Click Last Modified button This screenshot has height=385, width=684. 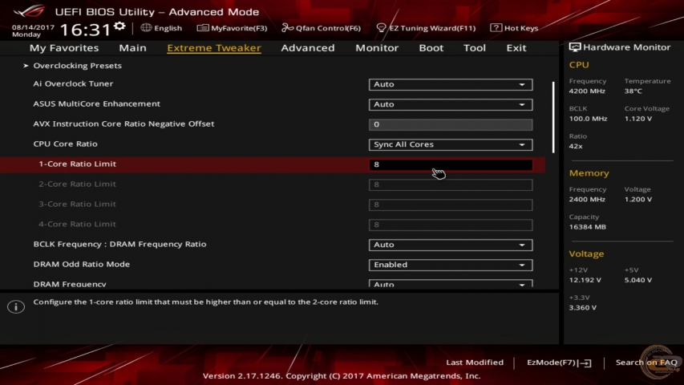(x=475, y=363)
